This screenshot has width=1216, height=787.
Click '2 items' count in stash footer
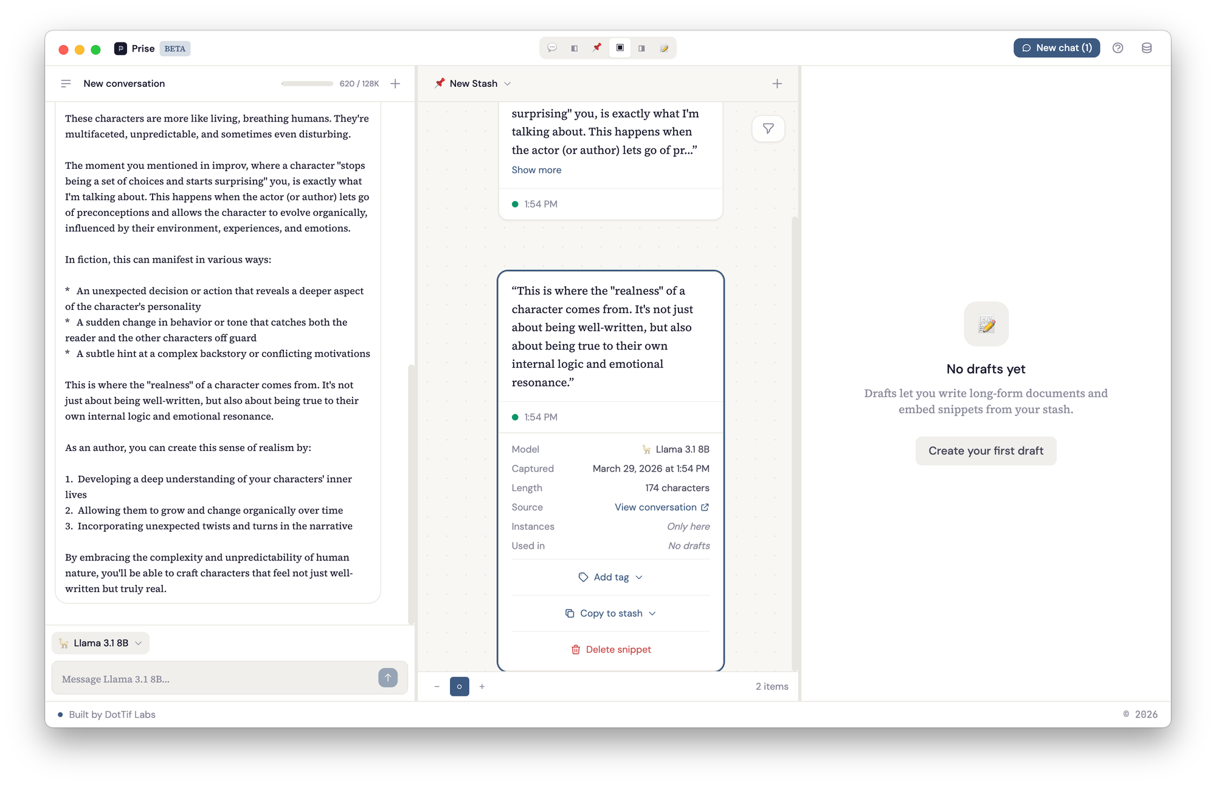tap(772, 687)
